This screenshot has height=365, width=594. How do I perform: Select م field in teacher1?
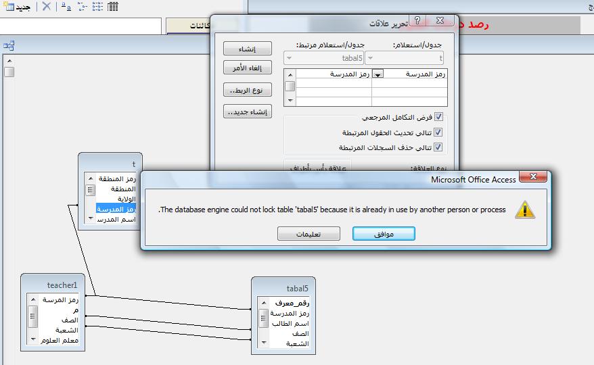click(x=76, y=310)
